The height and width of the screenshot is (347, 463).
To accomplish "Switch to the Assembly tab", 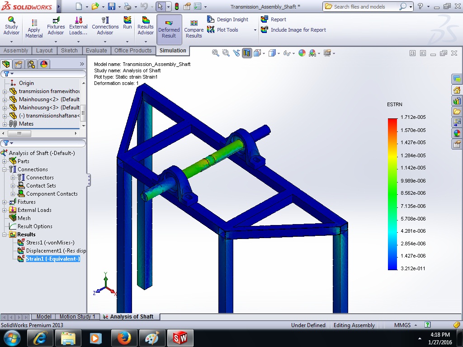I will point(16,51).
